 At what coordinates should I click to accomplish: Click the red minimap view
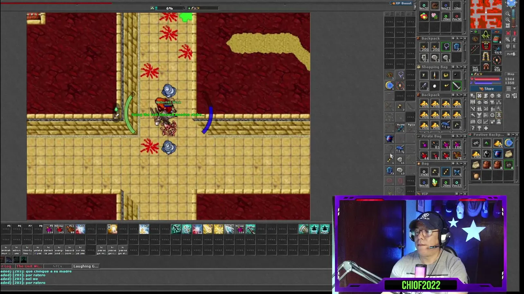pyautogui.click(x=486, y=14)
